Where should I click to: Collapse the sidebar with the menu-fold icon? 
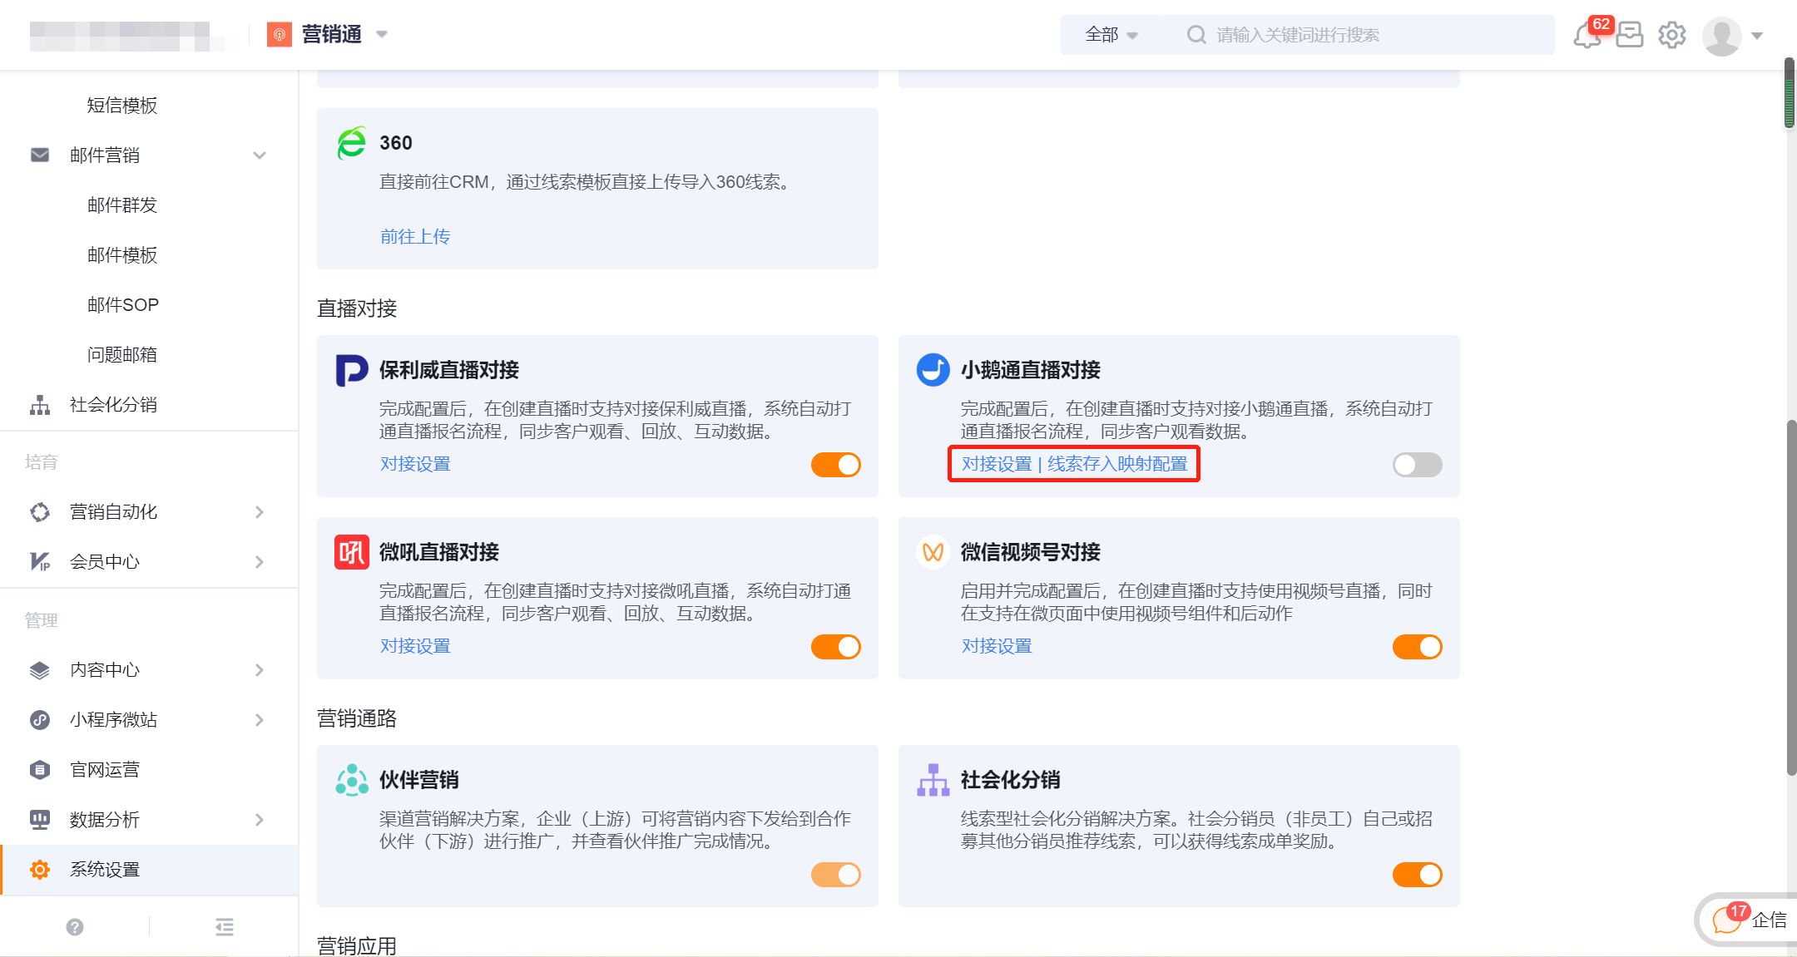[x=225, y=927]
